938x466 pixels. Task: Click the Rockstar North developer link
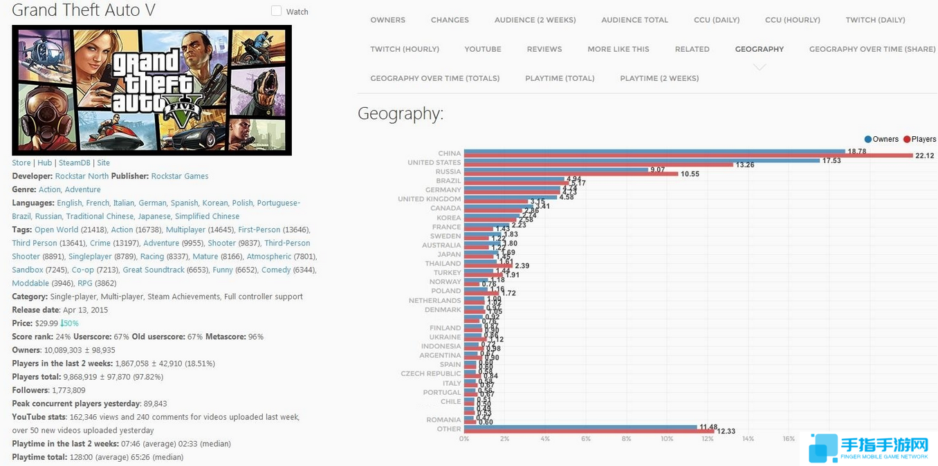point(82,176)
